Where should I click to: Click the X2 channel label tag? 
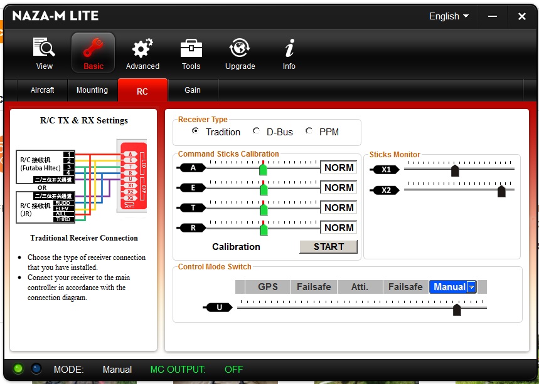(385, 190)
